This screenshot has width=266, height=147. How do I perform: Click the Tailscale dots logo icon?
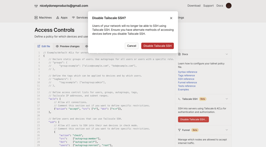click(x=36, y=6)
